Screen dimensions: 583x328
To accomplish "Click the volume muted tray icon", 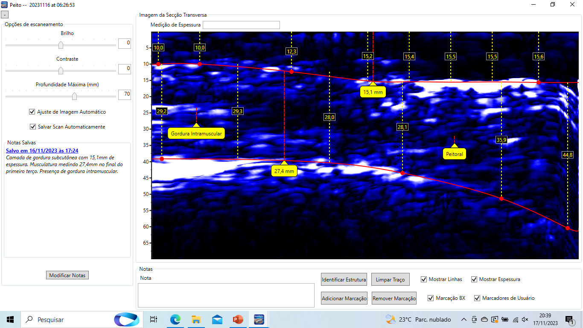I will click(x=525, y=319).
